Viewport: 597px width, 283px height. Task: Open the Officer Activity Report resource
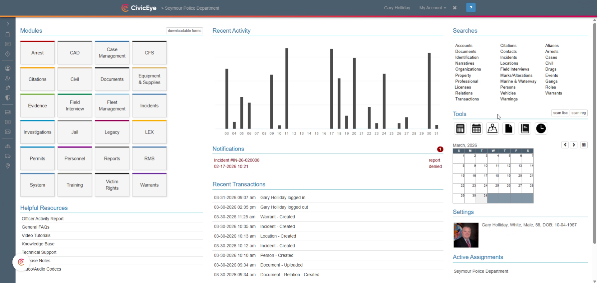(43, 219)
